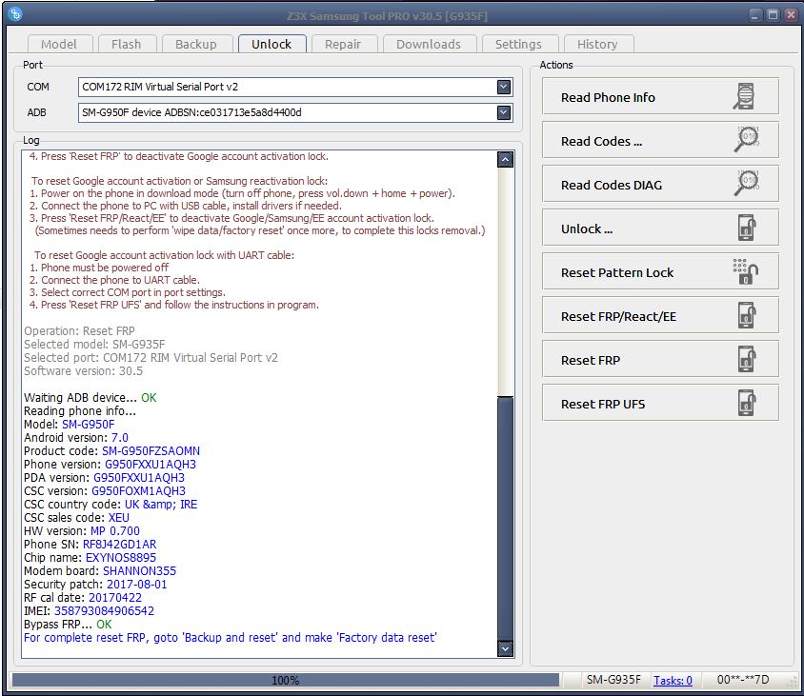The image size is (804, 696).
Task: Click the log scrollbar down arrow
Action: tap(505, 648)
